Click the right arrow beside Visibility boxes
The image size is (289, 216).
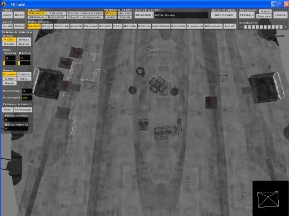click(x=286, y=27)
